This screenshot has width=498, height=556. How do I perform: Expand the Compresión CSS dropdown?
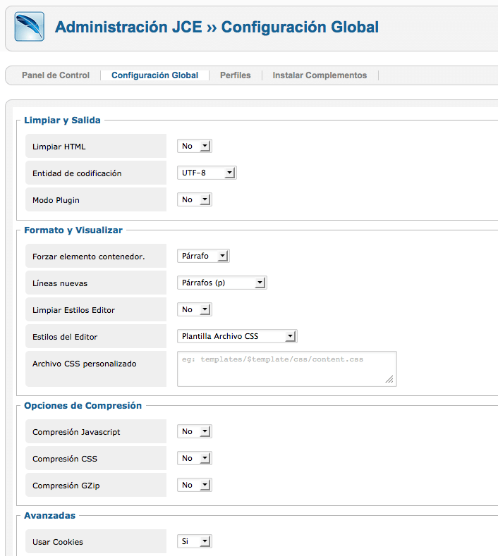pyautogui.click(x=195, y=458)
